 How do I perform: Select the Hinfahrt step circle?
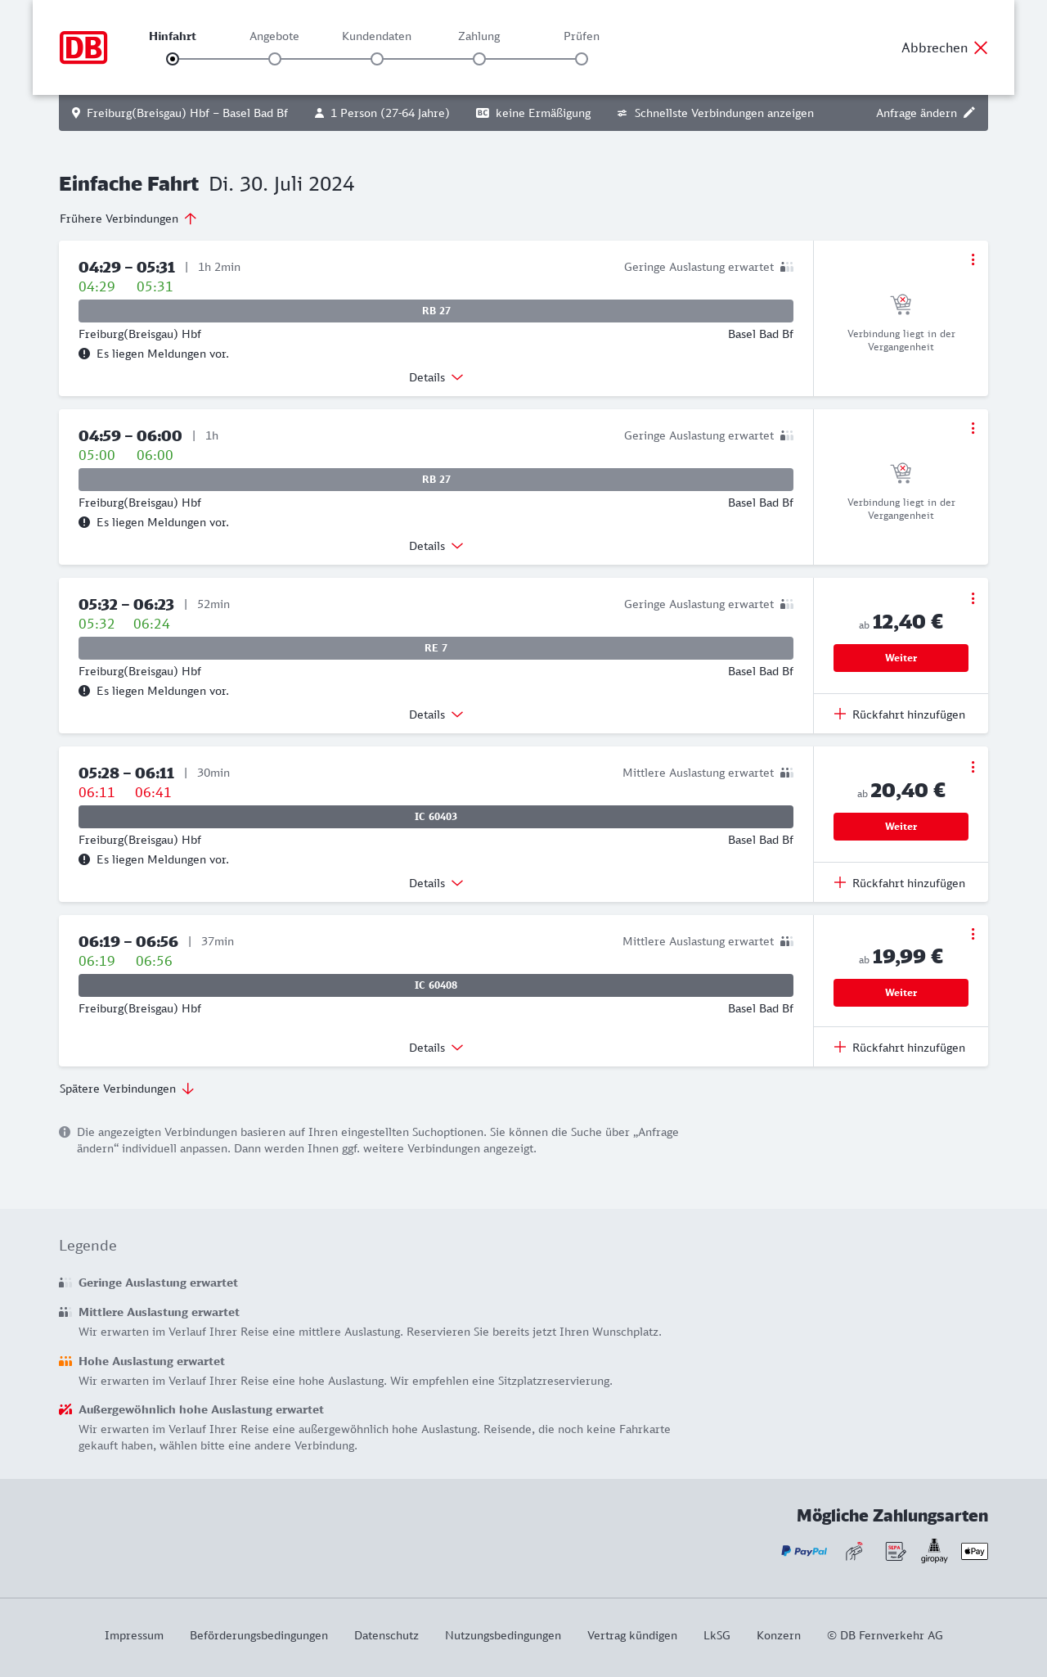pyautogui.click(x=173, y=59)
